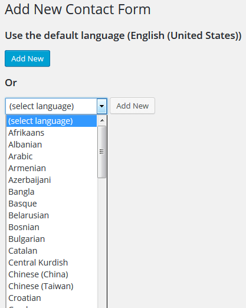Choose Catalan language option
This screenshot has width=246, height=308.
click(x=52, y=251)
